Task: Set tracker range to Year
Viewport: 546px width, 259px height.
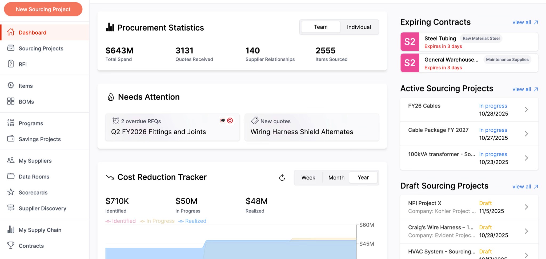Action: [363, 177]
